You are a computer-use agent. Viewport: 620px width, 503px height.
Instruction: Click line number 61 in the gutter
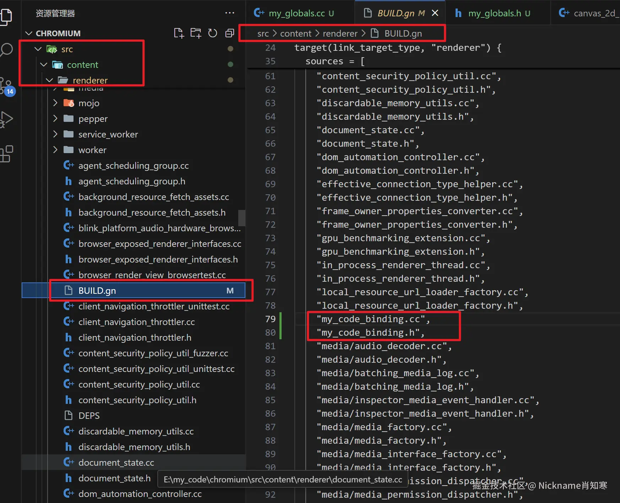click(270, 76)
